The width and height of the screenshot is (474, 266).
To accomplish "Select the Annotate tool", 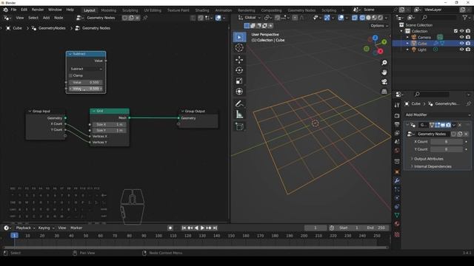I will click(x=239, y=104).
